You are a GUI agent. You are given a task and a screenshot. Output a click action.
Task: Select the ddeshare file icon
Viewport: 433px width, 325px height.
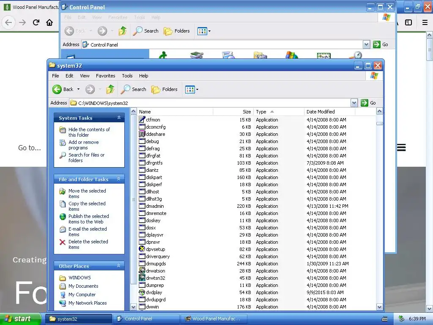(x=142, y=134)
